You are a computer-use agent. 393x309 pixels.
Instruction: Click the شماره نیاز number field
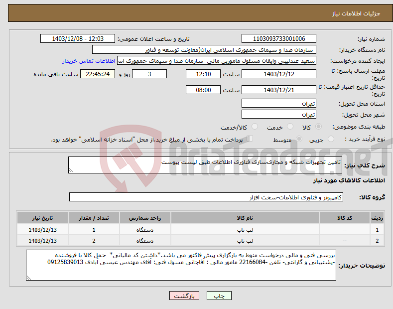pyautogui.click(x=279, y=39)
